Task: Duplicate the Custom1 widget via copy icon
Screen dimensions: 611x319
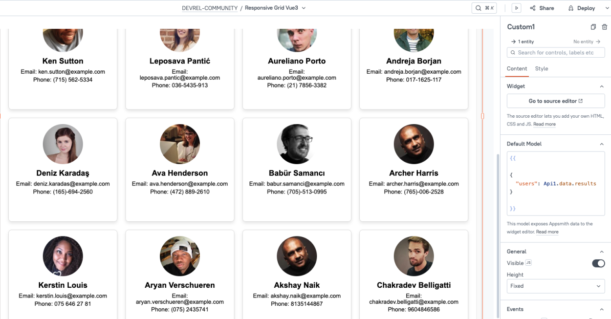Action: coord(594,26)
